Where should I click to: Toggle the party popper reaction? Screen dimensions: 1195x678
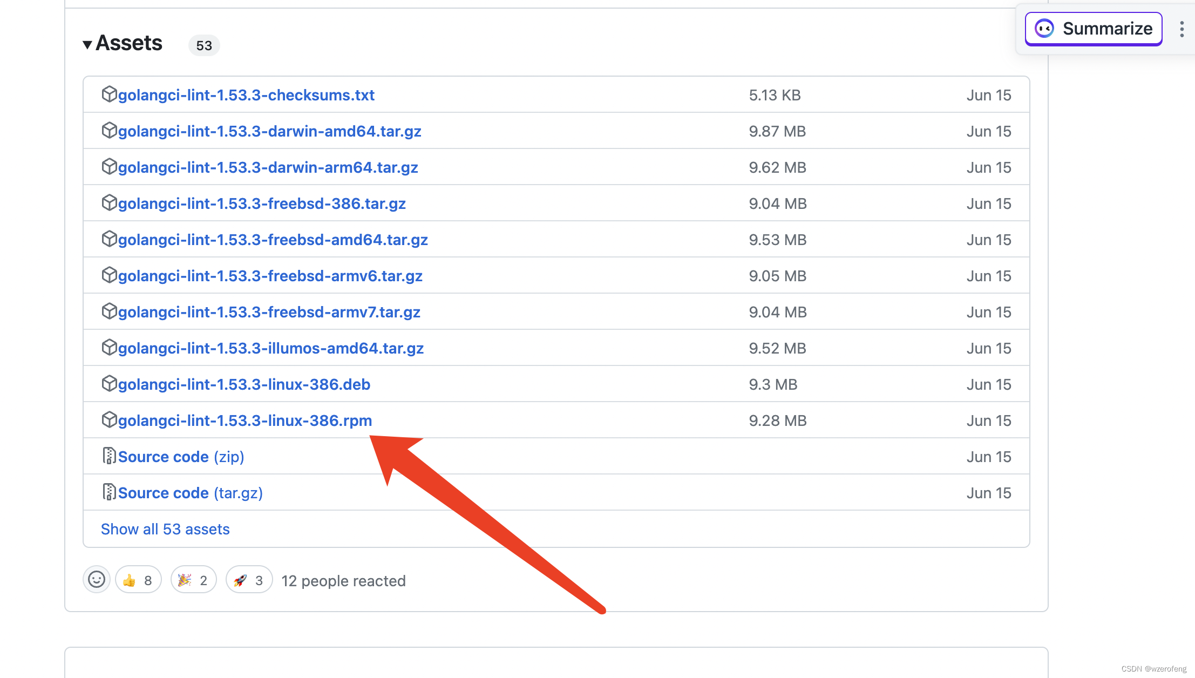coord(193,580)
